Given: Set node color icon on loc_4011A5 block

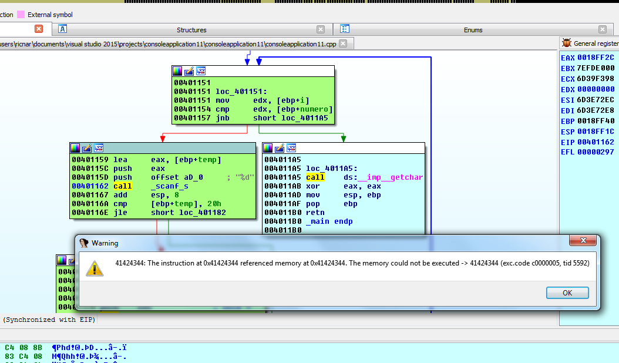Looking at the screenshot, I should pyautogui.click(x=268, y=148).
